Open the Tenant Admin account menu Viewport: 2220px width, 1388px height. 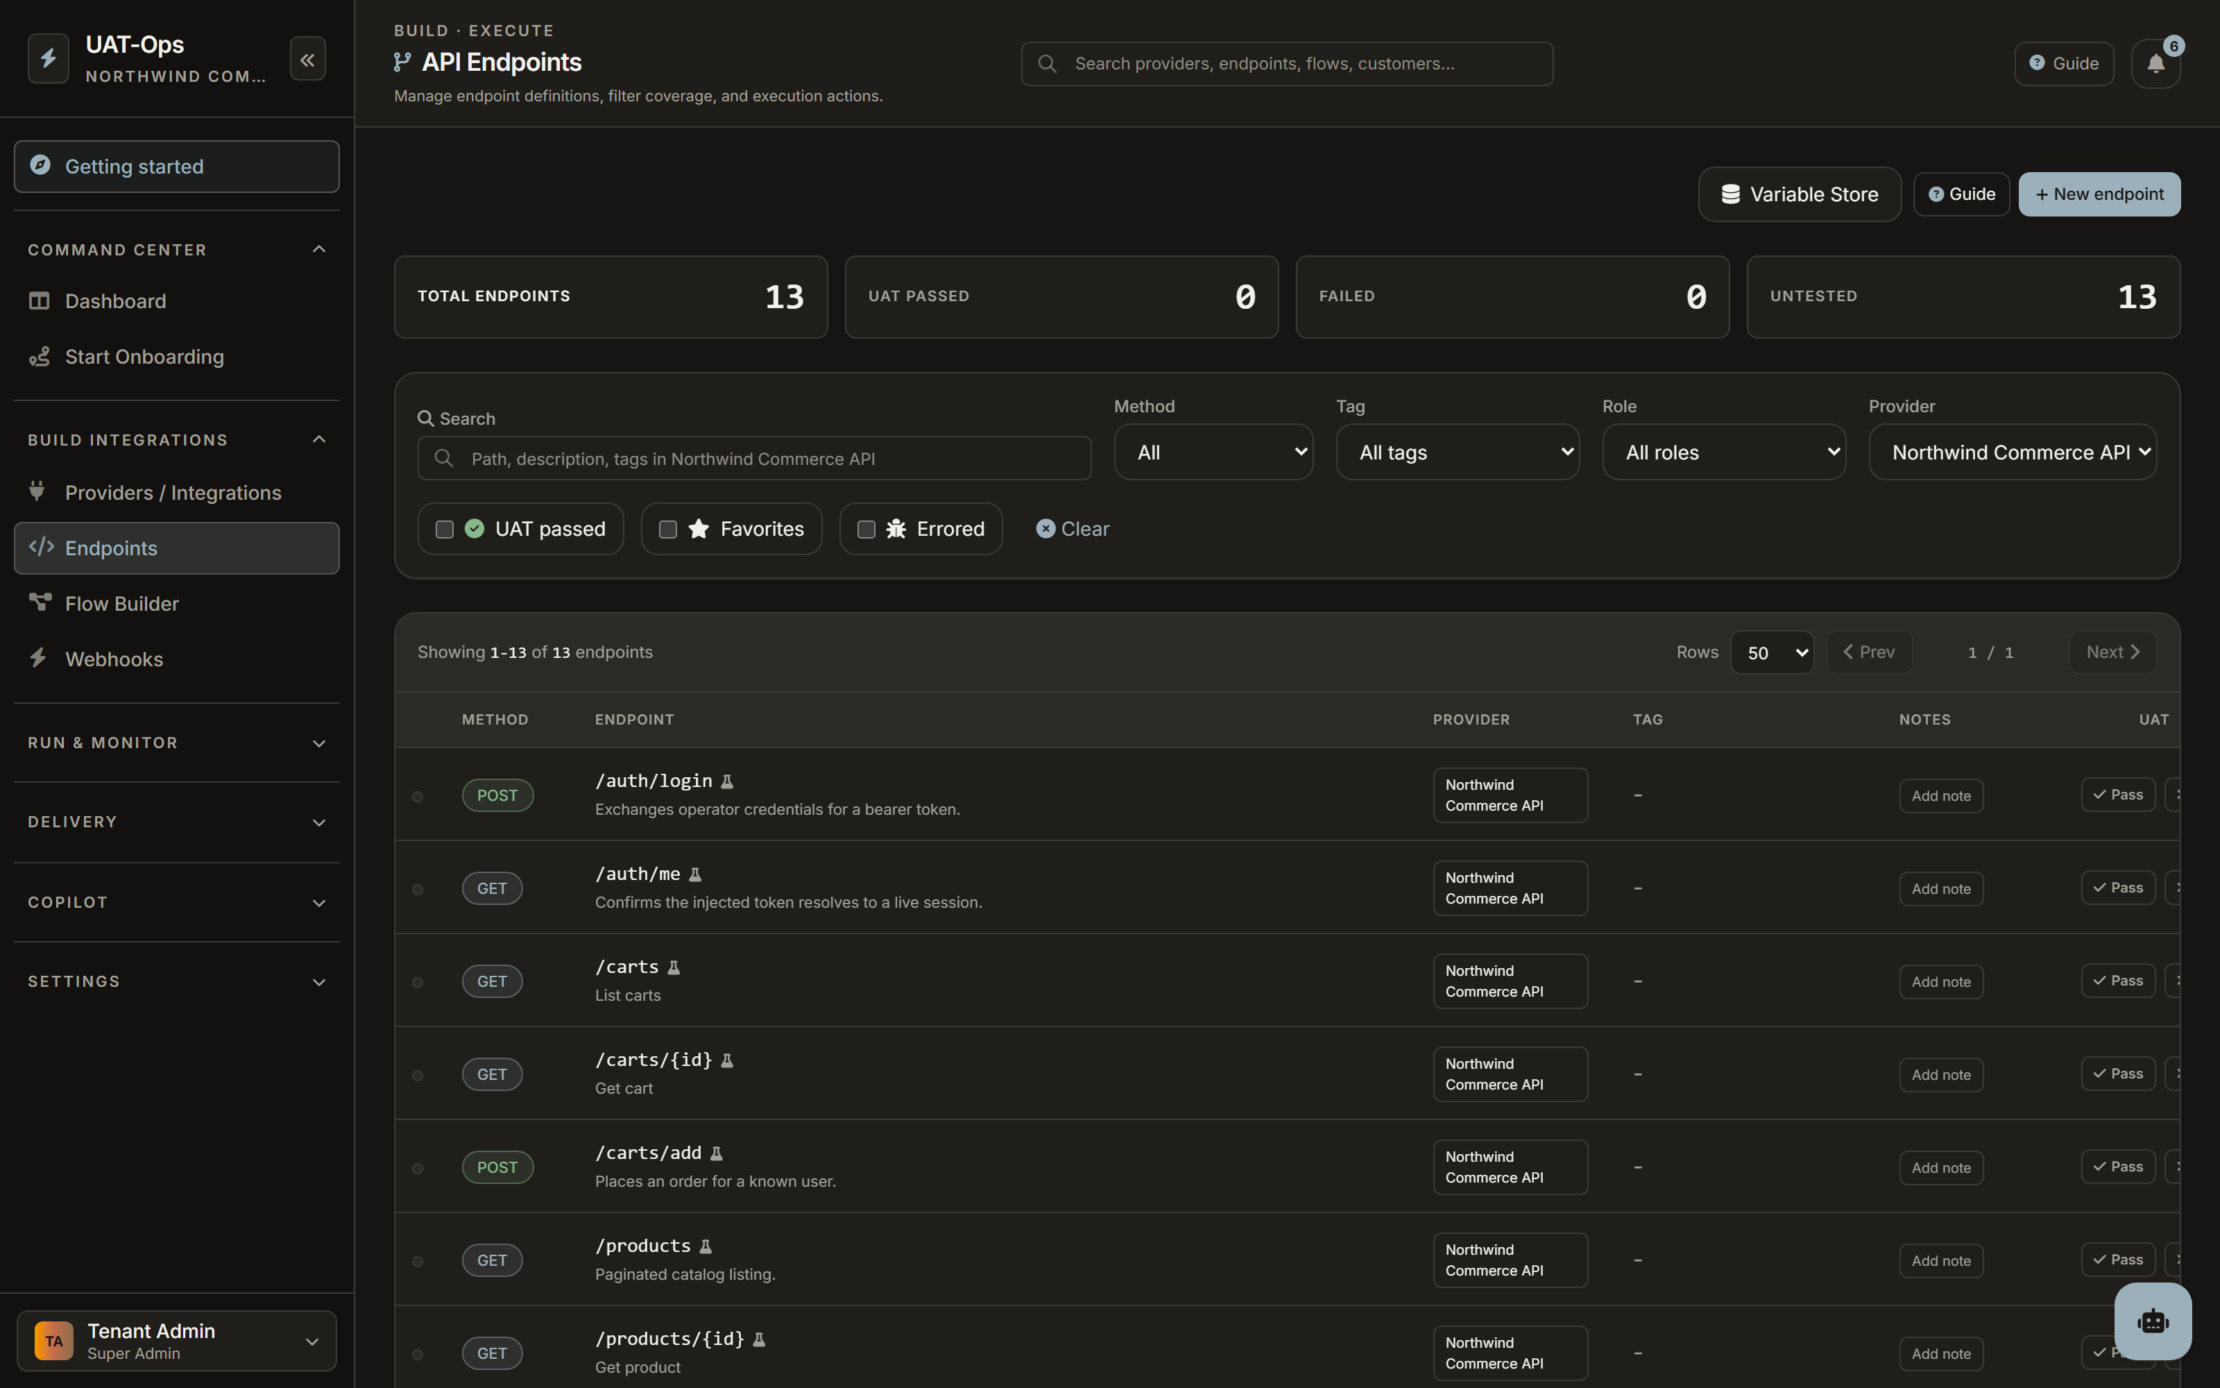tap(176, 1342)
